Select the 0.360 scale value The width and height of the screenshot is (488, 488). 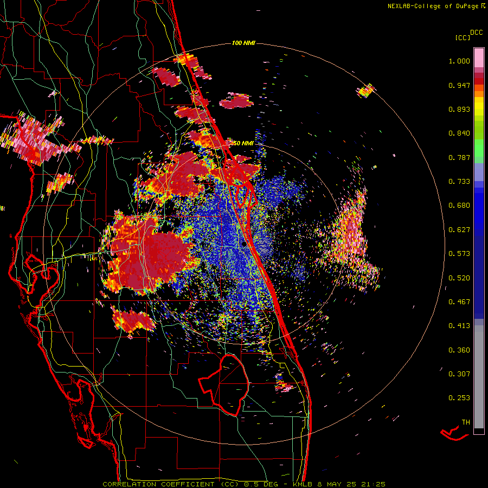[459, 350]
